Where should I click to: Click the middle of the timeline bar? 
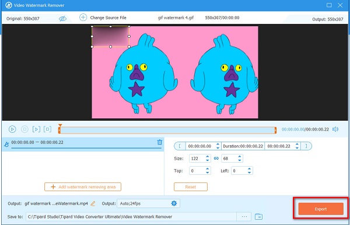point(167,130)
